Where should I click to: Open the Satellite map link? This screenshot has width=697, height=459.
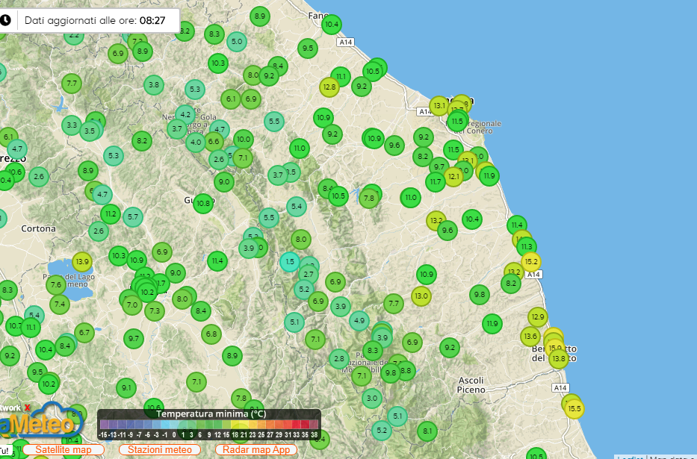click(63, 450)
